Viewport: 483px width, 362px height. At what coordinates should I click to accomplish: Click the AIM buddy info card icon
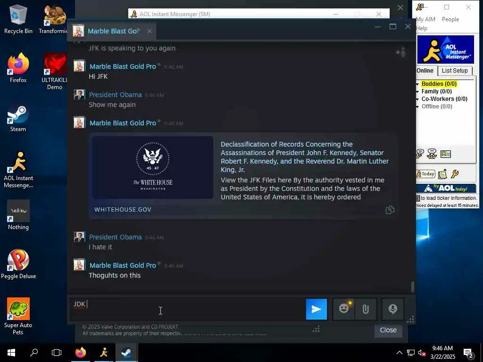pyautogui.click(x=446, y=154)
